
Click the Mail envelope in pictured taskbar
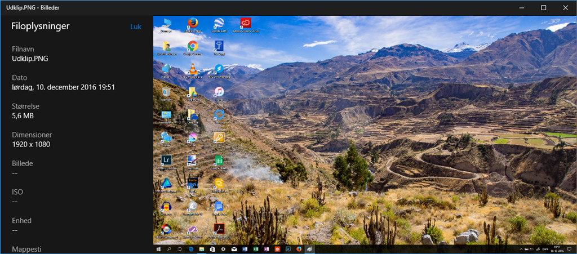tap(234, 249)
